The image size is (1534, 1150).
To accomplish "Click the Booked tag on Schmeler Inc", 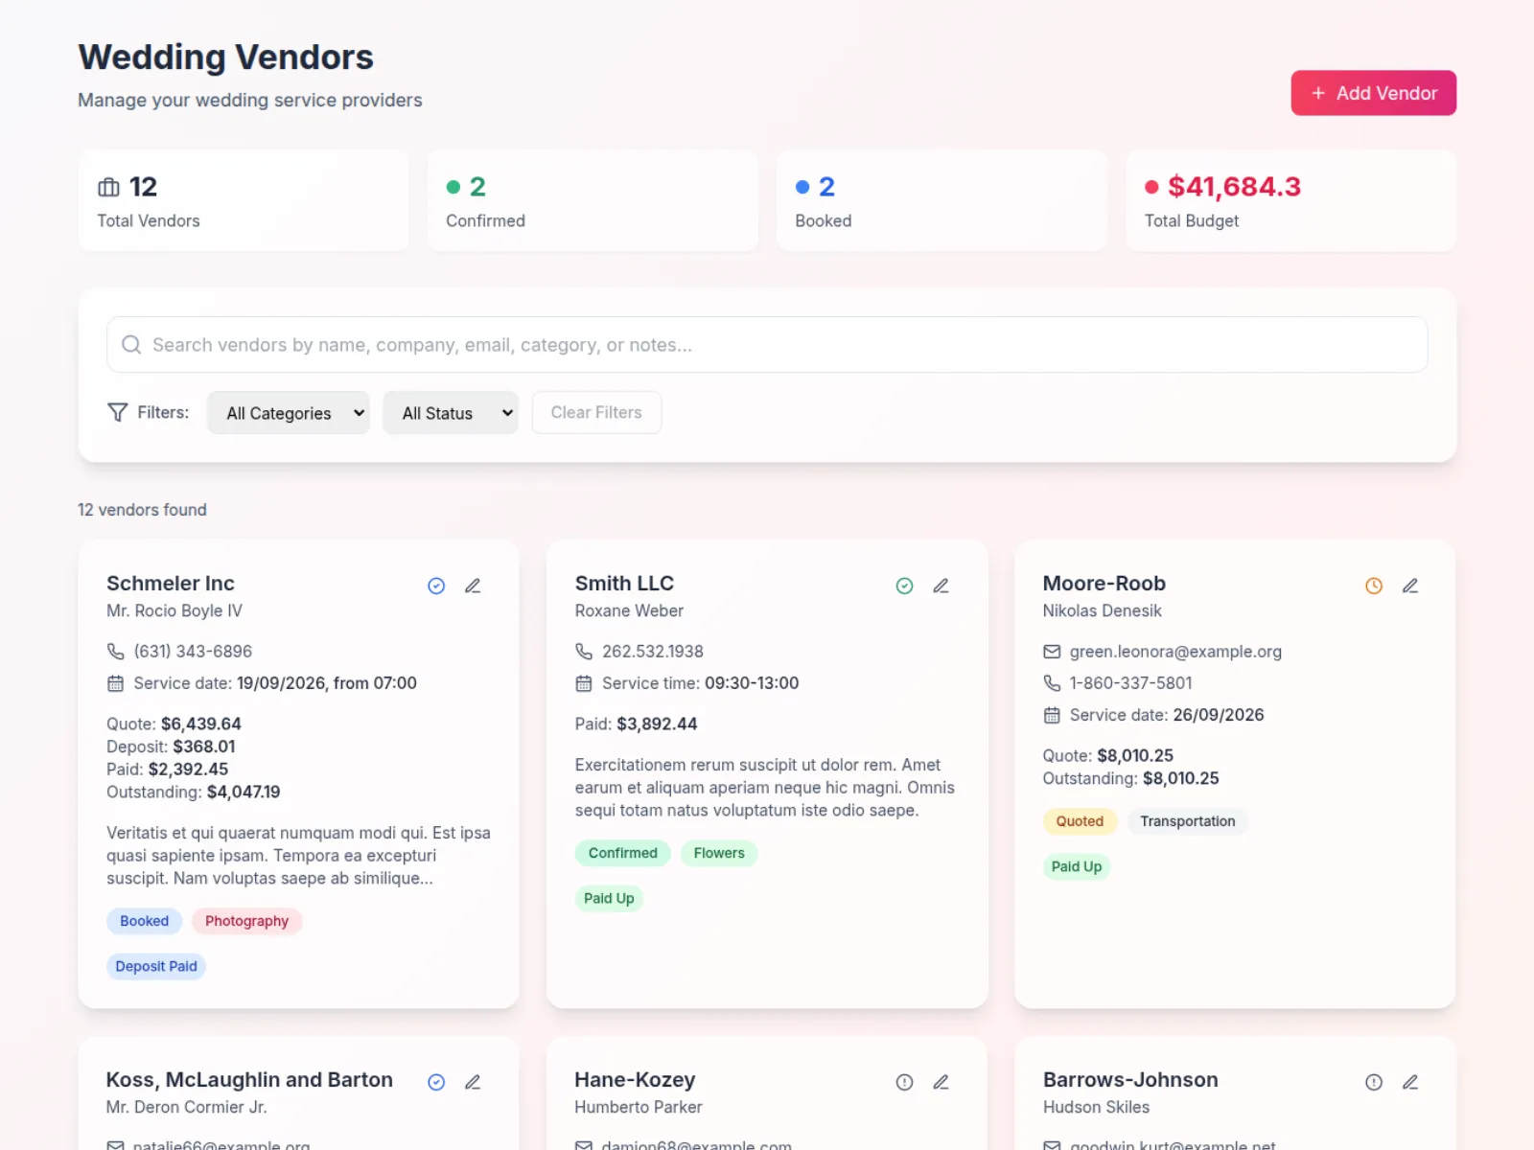I will pyautogui.click(x=145, y=921).
